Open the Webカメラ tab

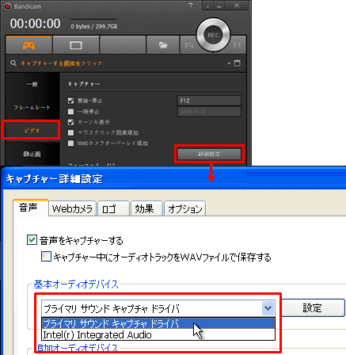[72, 209]
